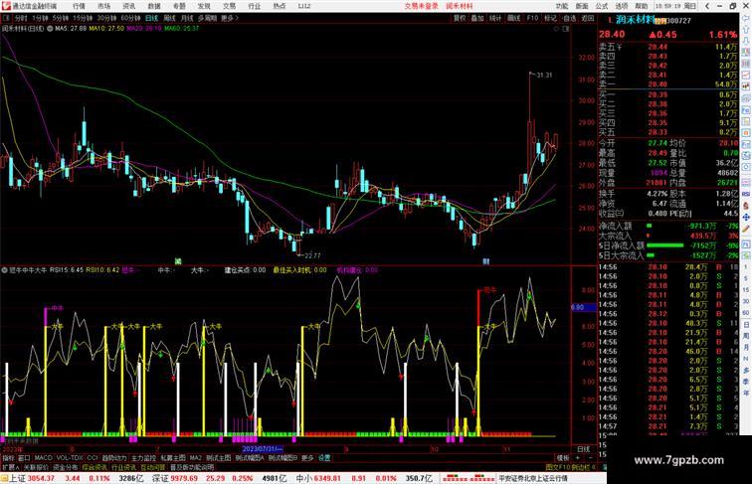The image size is (752, 484).
Task: Select the 30分钟 chart period
Action: coord(106,18)
